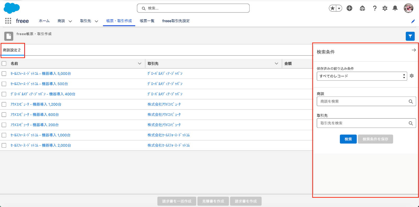Click the 金額 column header
The height and width of the screenshot is (207, 419).
[288, 64]
